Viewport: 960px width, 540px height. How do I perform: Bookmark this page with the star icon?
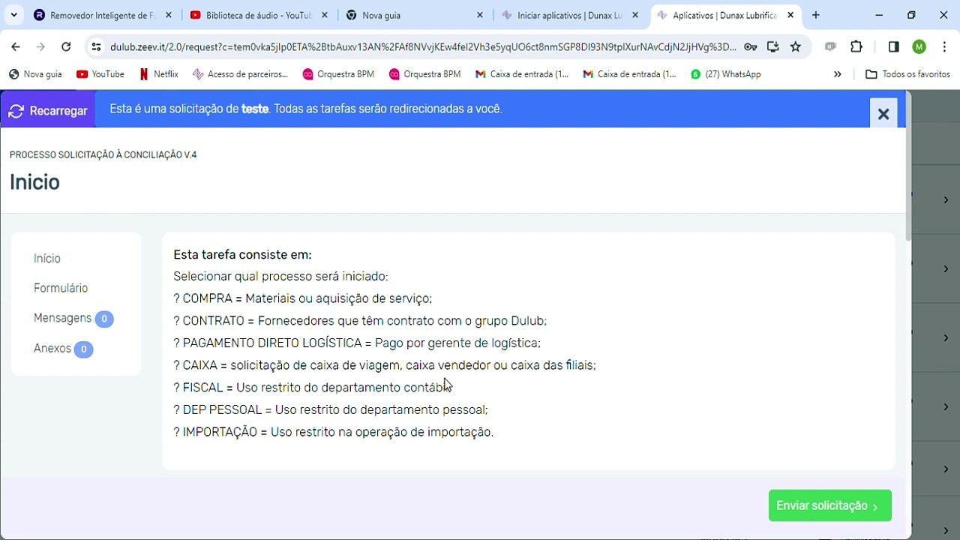(x=796, y=46)
